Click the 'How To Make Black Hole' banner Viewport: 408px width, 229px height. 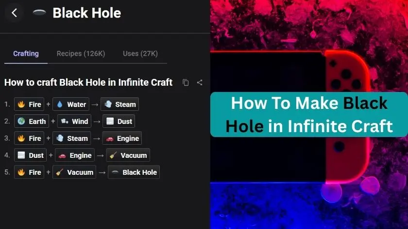click(x=309, y=114)
